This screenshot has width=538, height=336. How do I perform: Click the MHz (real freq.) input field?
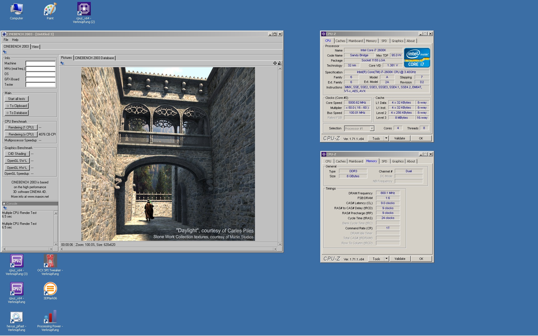pyautogui.click(x=41, y=69)
